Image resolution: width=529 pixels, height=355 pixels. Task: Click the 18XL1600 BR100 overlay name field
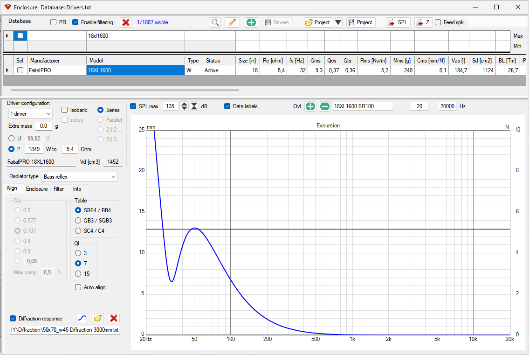[363, 106]
